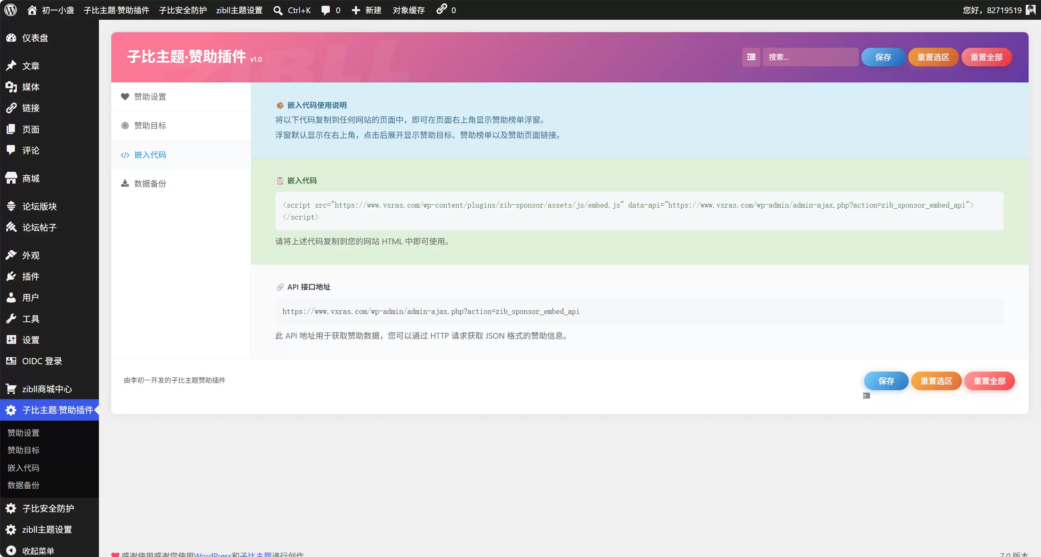Click the WordPress logo icon
The height and width of the screenshot is (557, 1041).
click(11, 10)
